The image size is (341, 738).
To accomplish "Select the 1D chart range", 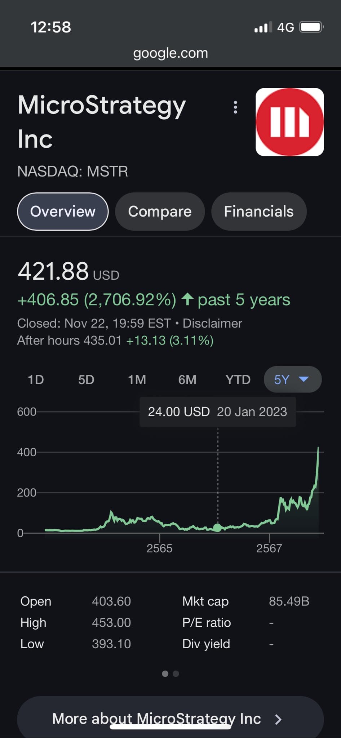I will 36,379.
